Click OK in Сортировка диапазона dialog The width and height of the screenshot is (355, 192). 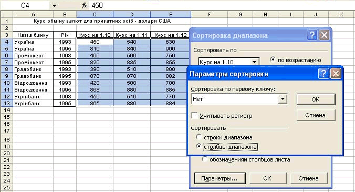[x=267, y=178]
